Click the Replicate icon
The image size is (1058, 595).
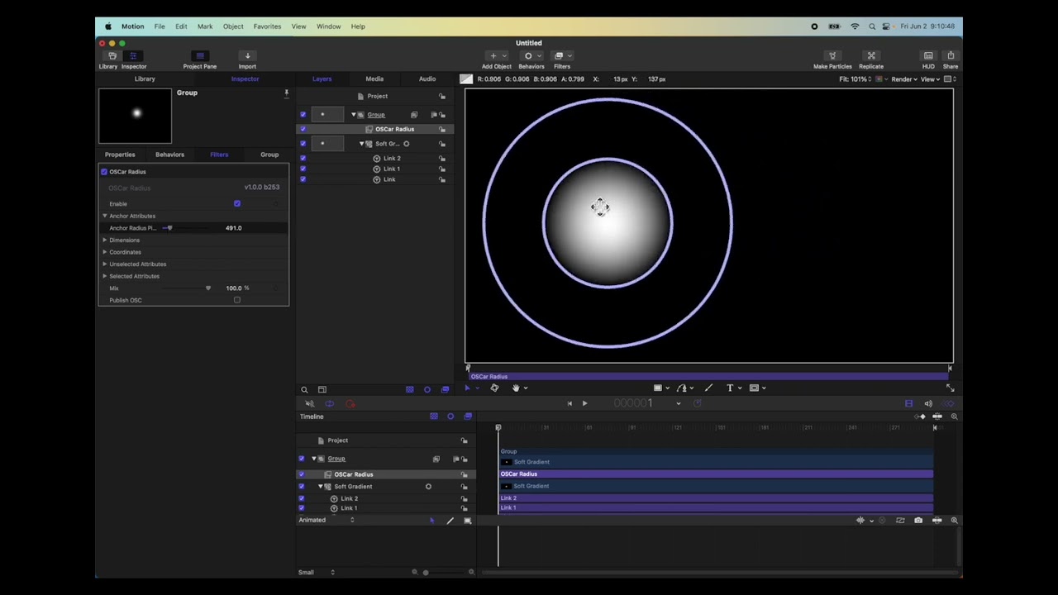pos(870,56)
